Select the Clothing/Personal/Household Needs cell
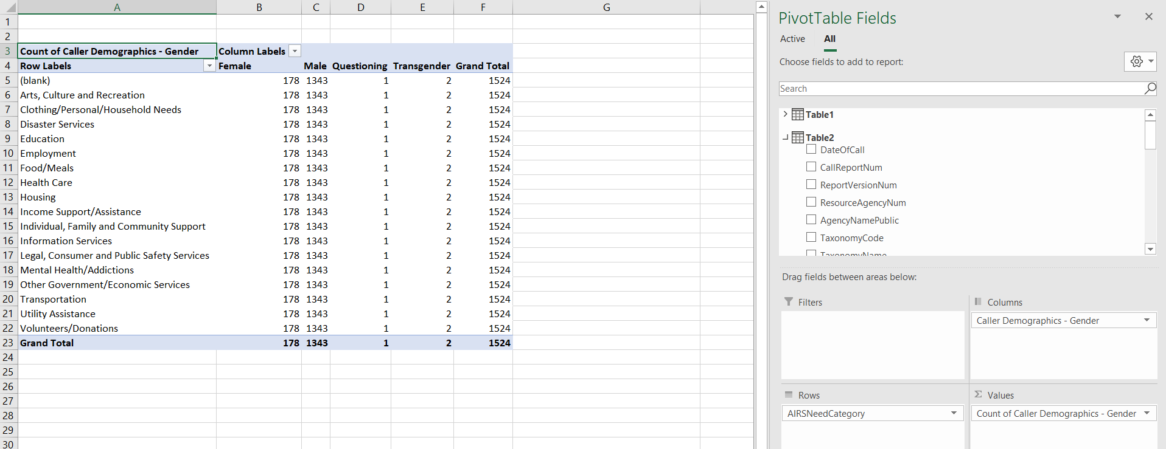Viewport: 1166px width, 449px height. click(117, 109)
